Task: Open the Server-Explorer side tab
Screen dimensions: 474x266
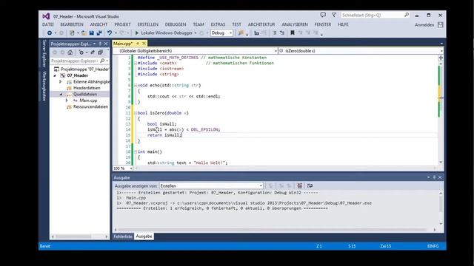Action: pos(44,53)
